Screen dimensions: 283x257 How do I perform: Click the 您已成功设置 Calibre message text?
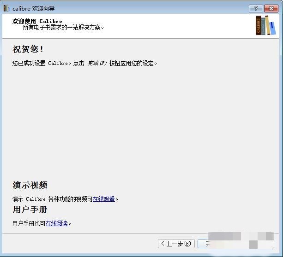[x=84, y=63]
